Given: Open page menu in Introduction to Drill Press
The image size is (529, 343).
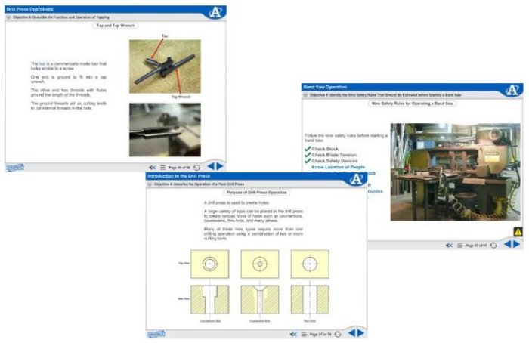Looking at the screenshot, I should [303, 333].
